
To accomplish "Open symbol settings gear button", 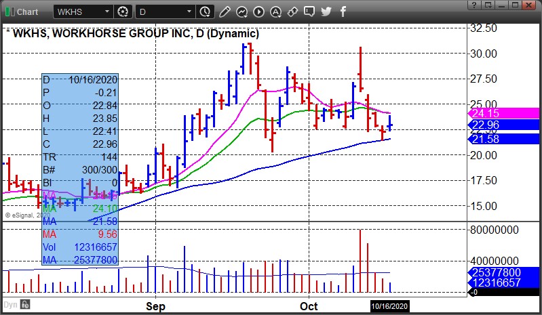I will [x=123, y=12].
